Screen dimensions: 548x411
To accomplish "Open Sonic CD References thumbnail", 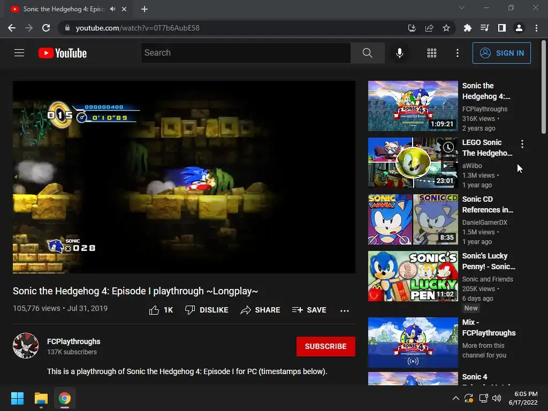I will 413,219.
